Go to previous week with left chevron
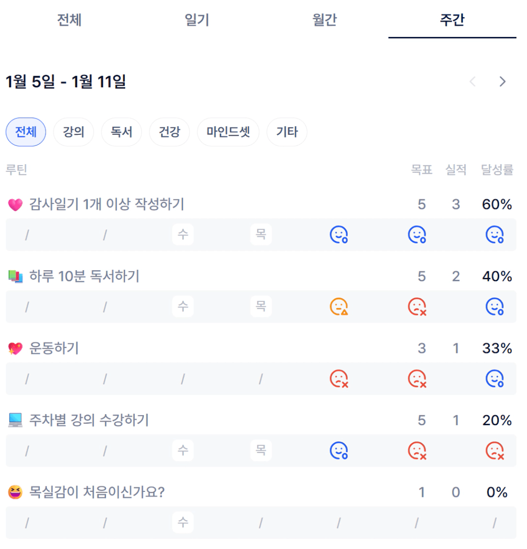527x549 pixels. pyautogui.click(x=473, y=82)
